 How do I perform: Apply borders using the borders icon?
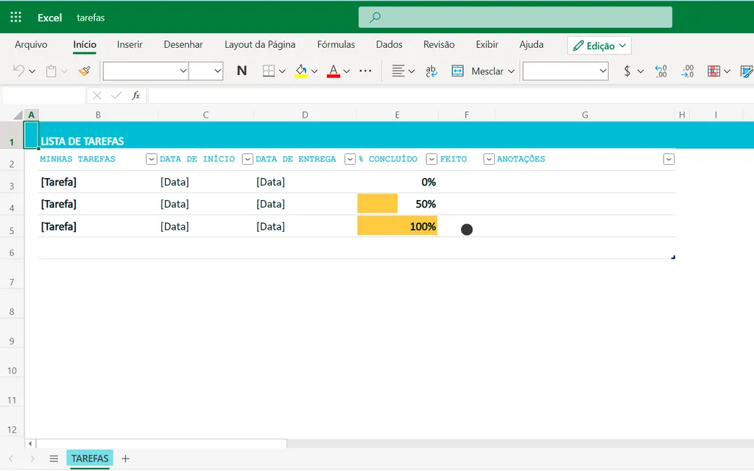[269, 71]
